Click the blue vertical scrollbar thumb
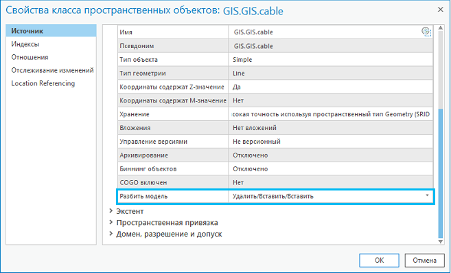Viewport: 451px width, 273px height. (x=440, y=173)
